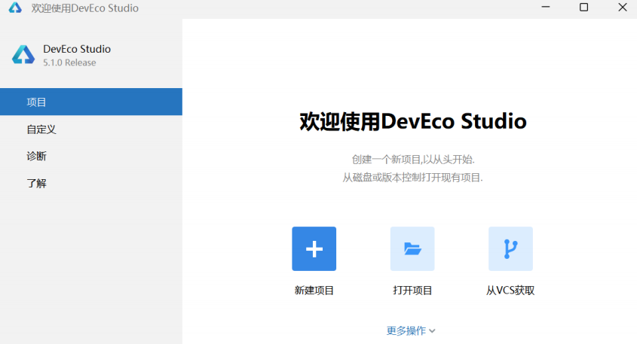Screen dimensions: 637x344
Task: Select the 项目 tab in sidebar
Action: point(91,102)
